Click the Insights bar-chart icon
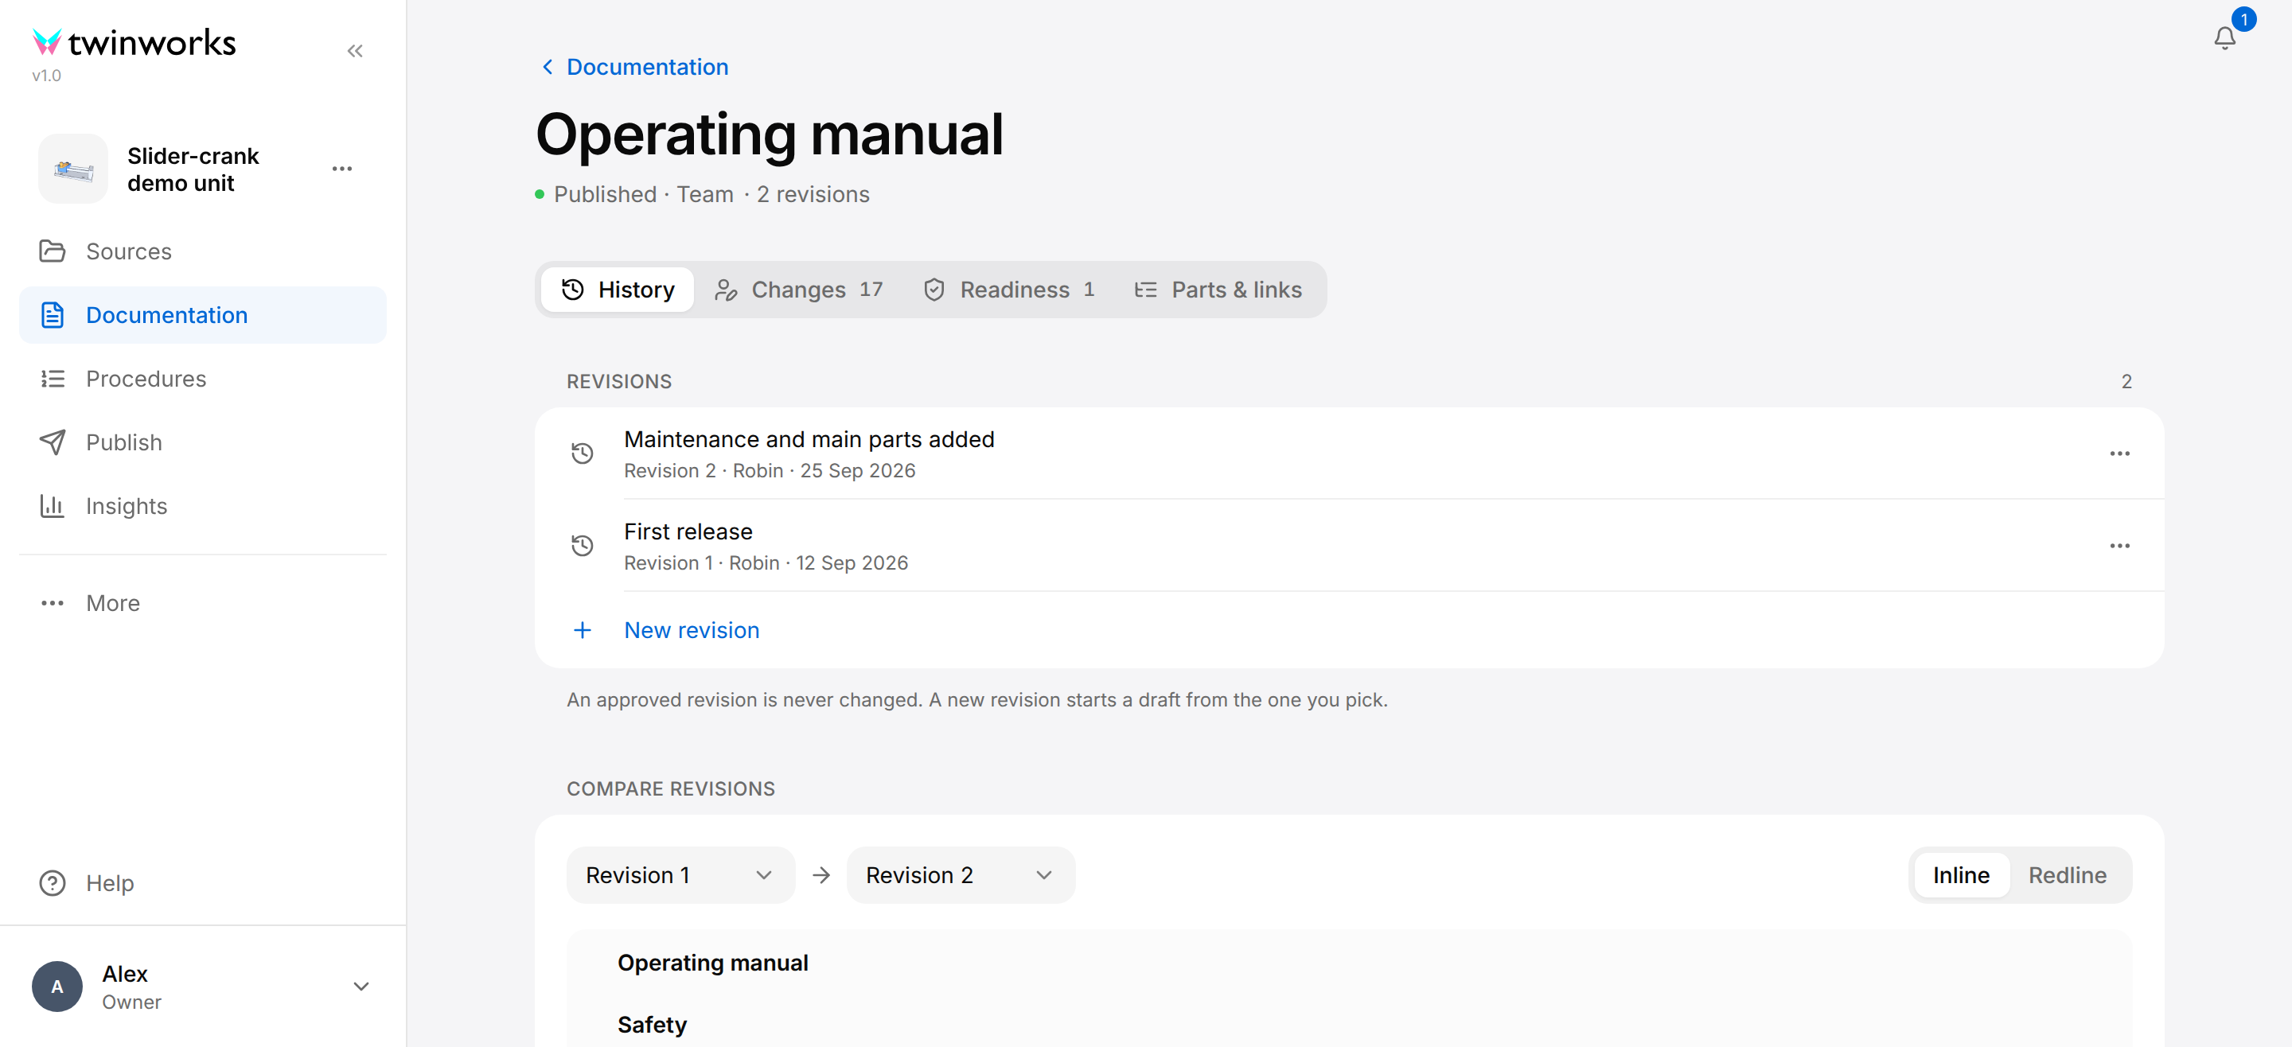The height and width of the screenshot is (1047, 2292). coord(53,506)
